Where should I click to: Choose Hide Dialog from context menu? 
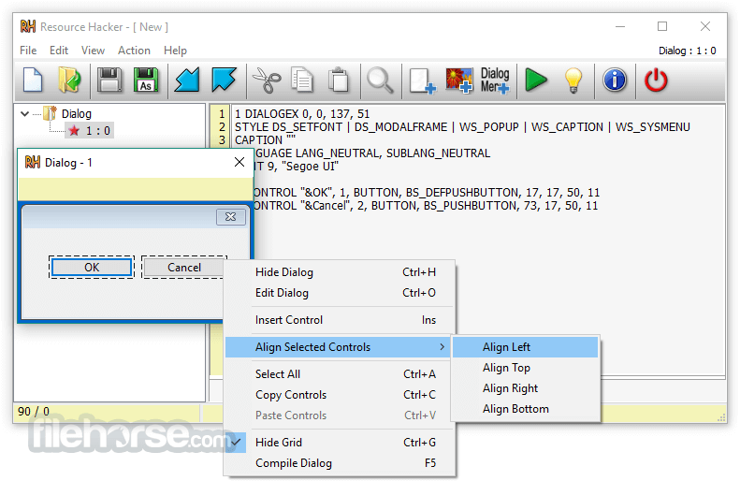click(x=340, y=272)
